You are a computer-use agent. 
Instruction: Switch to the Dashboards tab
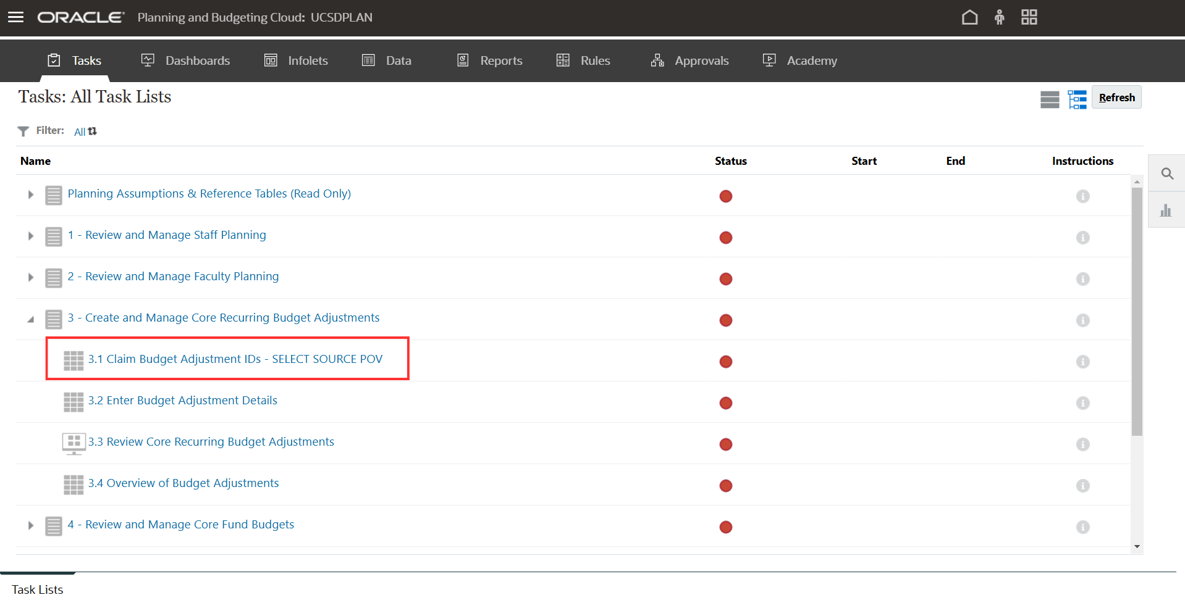pyautogui.click(x=185, y=60)
